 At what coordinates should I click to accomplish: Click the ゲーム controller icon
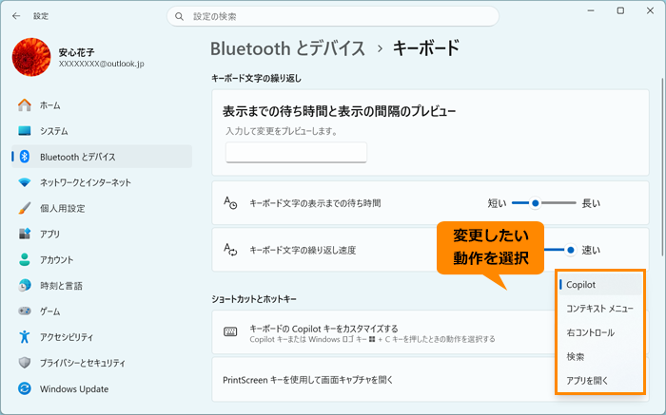[x=25, y=311]
